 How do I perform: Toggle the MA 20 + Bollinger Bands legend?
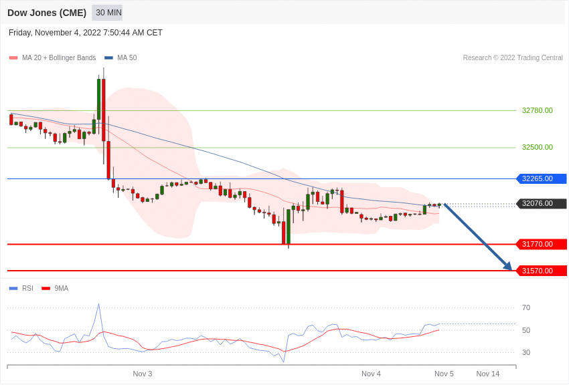[x=53, y=57]
